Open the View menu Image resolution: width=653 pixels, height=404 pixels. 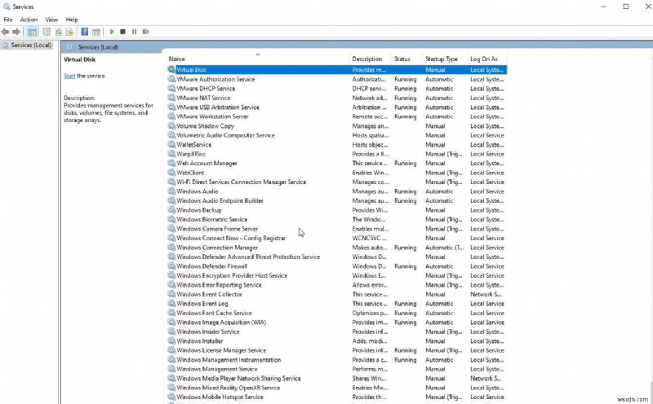51,20
